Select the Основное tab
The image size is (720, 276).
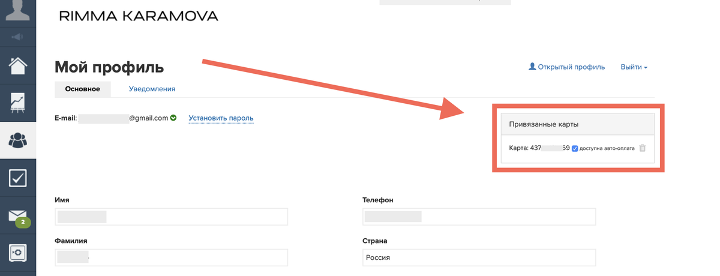tap(82, 89)
